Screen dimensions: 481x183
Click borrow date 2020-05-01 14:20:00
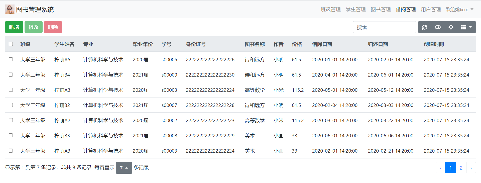(x=335, y=90)
